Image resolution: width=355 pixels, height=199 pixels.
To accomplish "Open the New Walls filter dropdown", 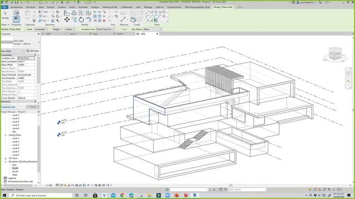I will pyautogui.click(x=13, y=51).
